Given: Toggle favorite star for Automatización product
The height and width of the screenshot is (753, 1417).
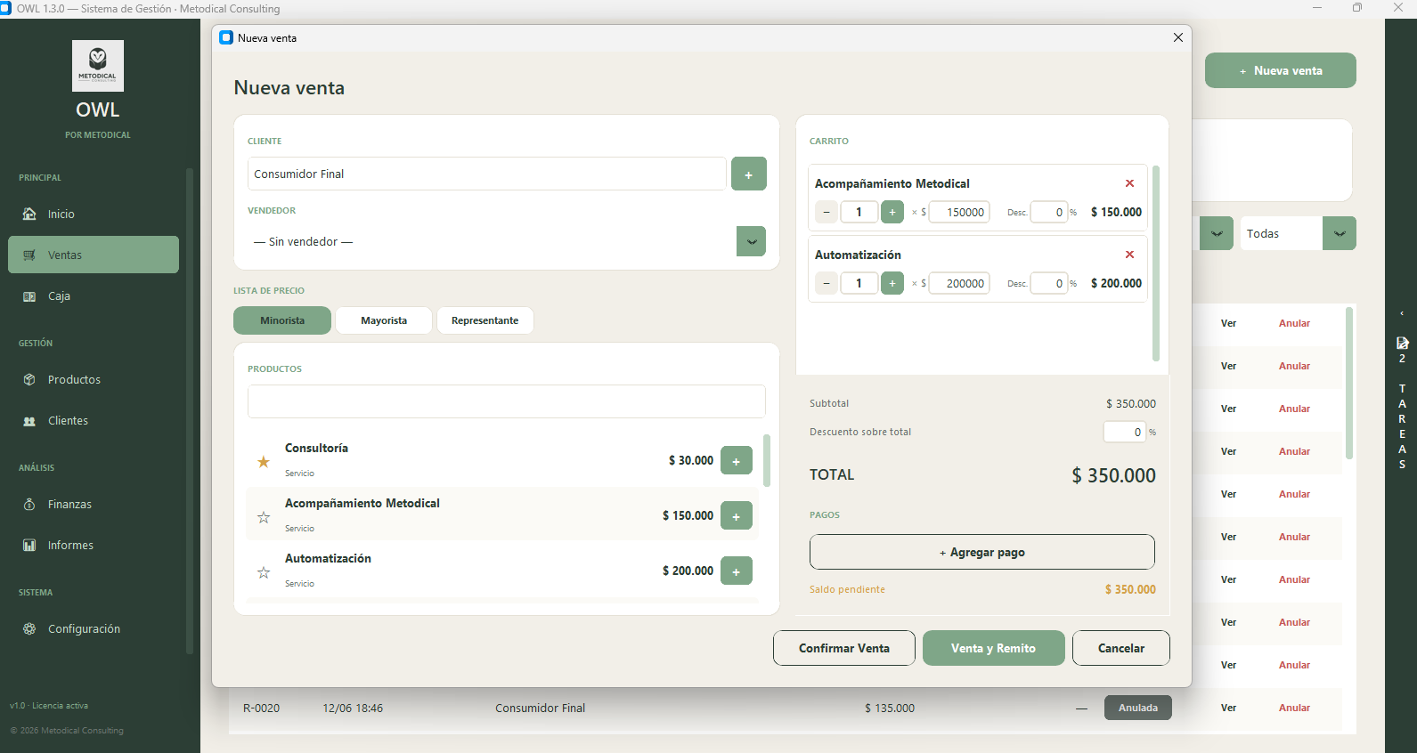Looking at the screenshot, I should click(264, 572).
